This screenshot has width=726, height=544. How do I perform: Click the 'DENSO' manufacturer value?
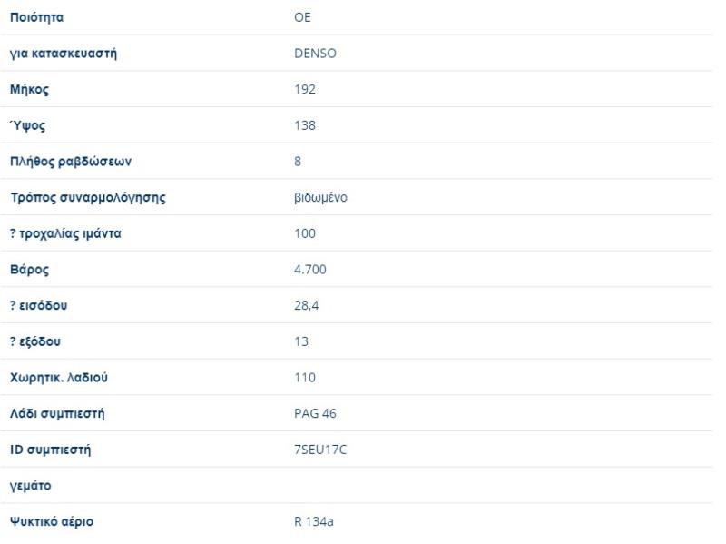click(315, 54)
